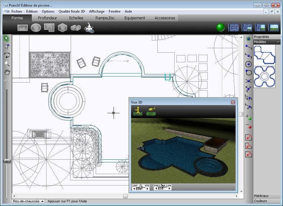Select the crossed lines intersection point tool

(249, 81)
